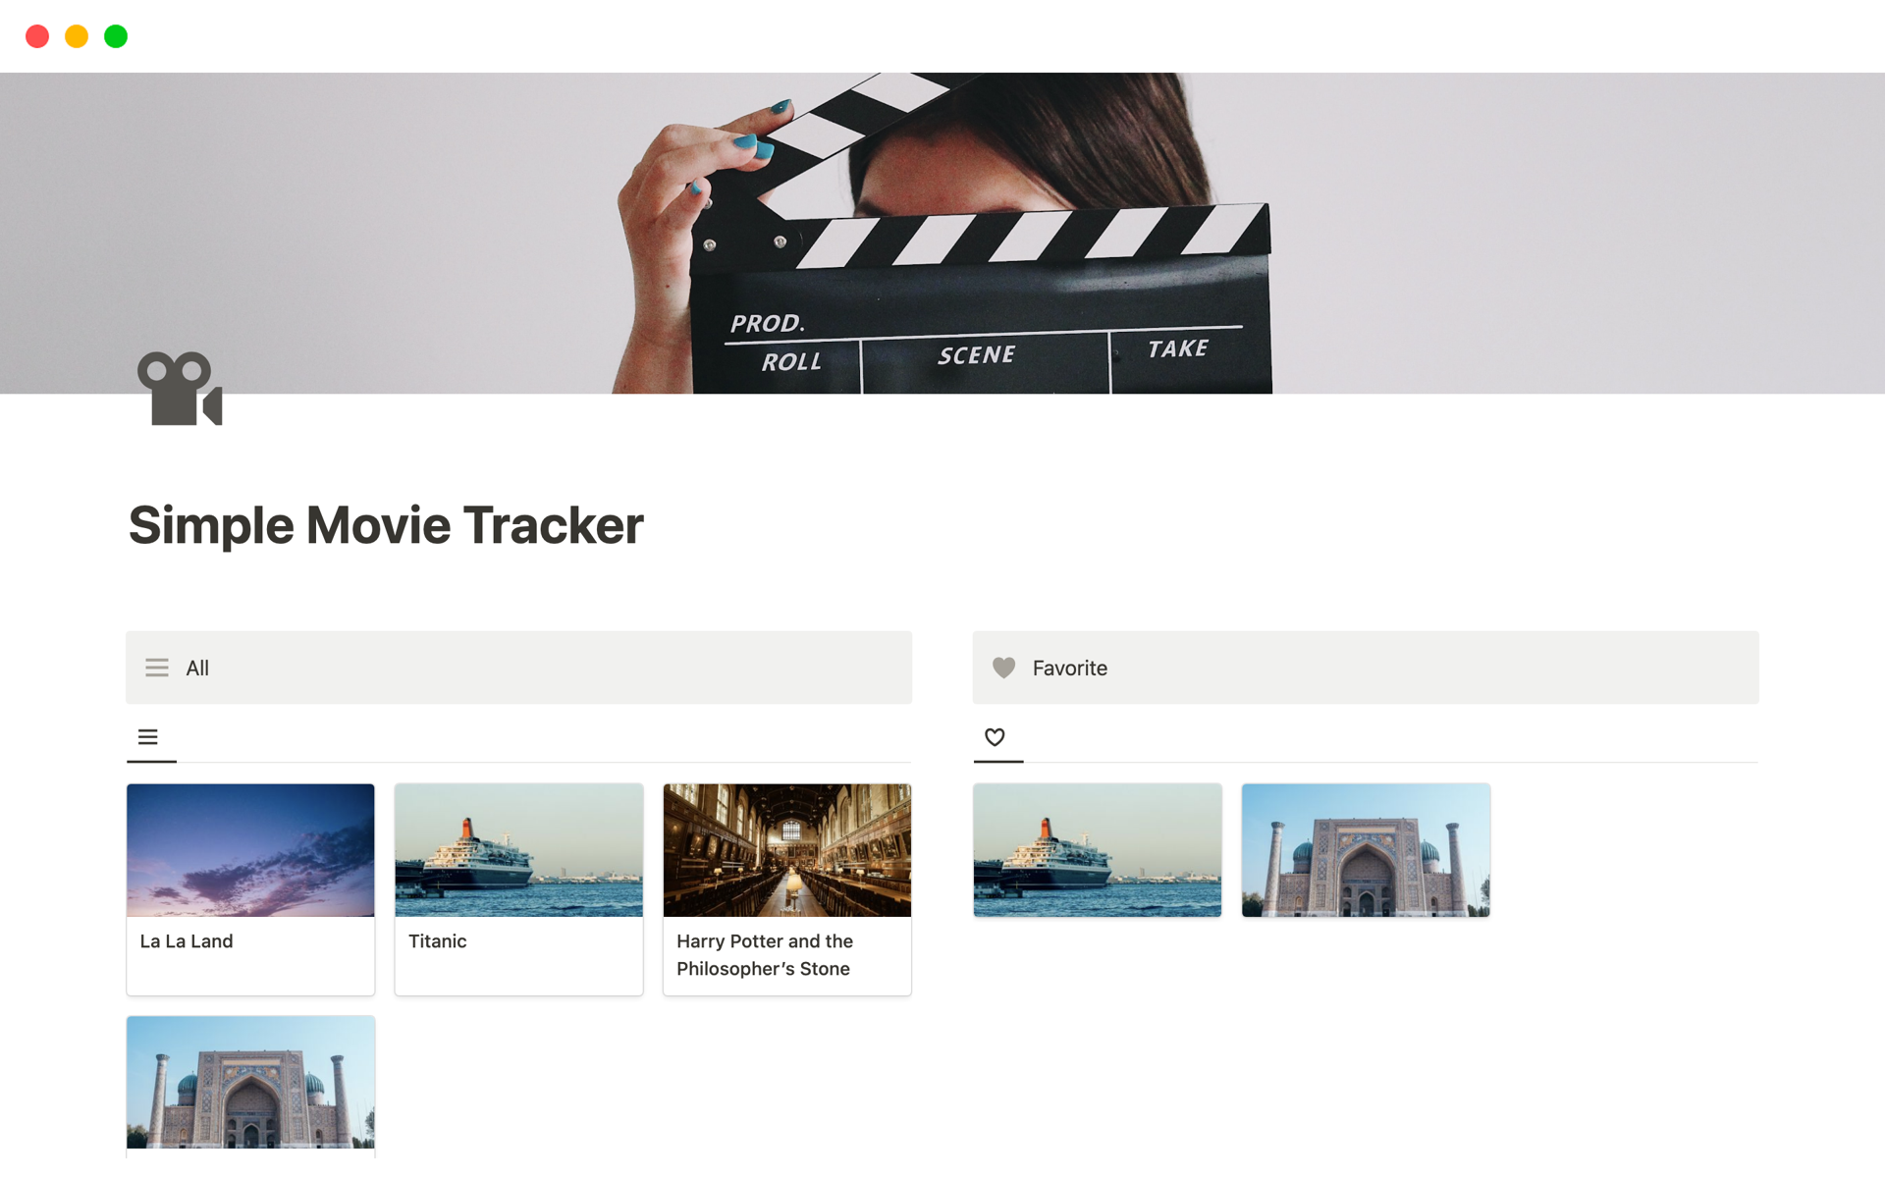Click the yellow minimize window button

[x=77, y=36]
